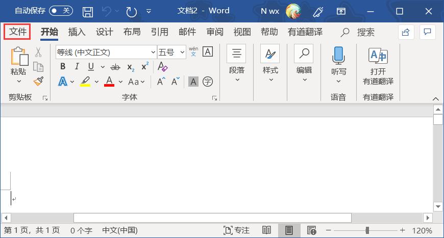Switch to 审阅 Review tab
Screen dimensions: 444x238
coord(215,32)
